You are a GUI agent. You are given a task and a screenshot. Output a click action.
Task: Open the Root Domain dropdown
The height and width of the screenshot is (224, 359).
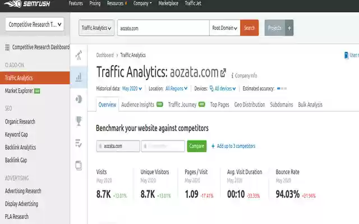pyautogui.click(x=224, y=28)
